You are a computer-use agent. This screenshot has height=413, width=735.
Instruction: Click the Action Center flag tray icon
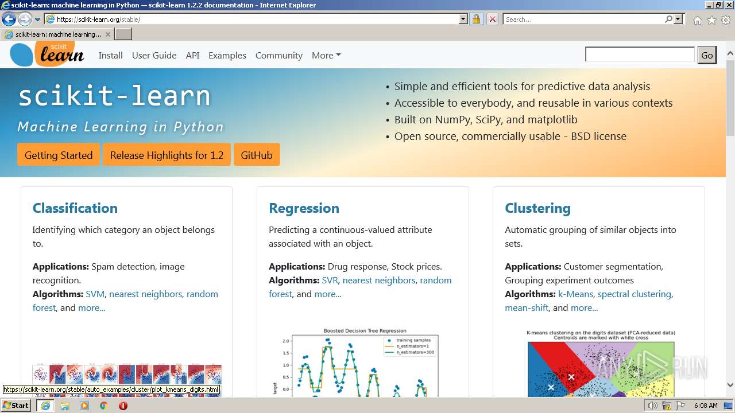click(681, 406)
